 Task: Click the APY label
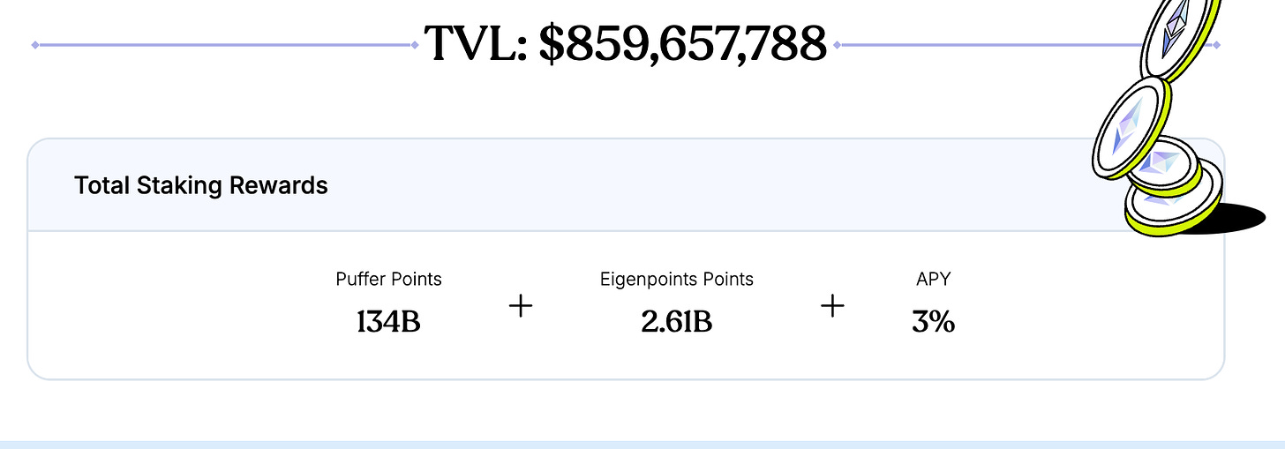coord(934,279)
